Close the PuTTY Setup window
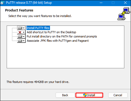 point(125,3)
